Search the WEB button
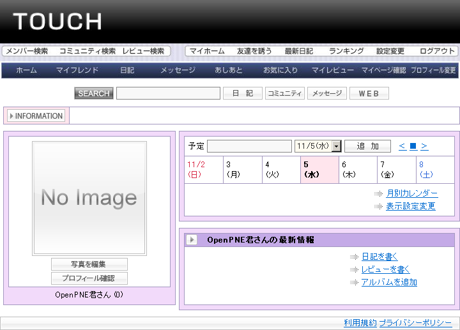Image resolution: width=460 pixels, height=330 pixels. coord(369,93)
